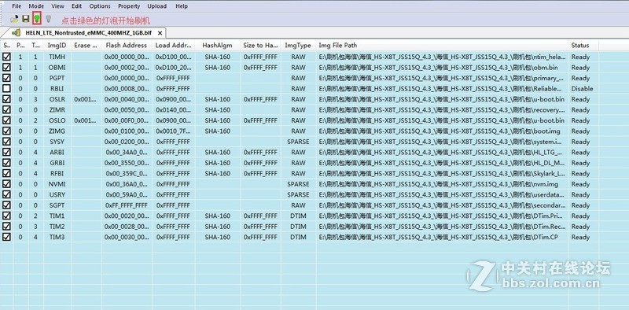
Task: Click 0x0010_7F... load address of ZIMG
Action: (x=174, y=131)
